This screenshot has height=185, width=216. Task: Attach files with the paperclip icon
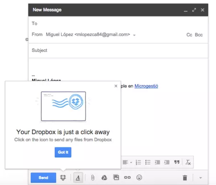pyautogui.click(x=93, y=178)
